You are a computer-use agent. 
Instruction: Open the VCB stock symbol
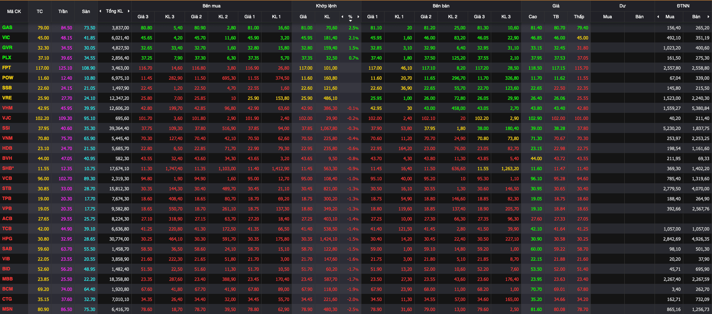[7, 178]
